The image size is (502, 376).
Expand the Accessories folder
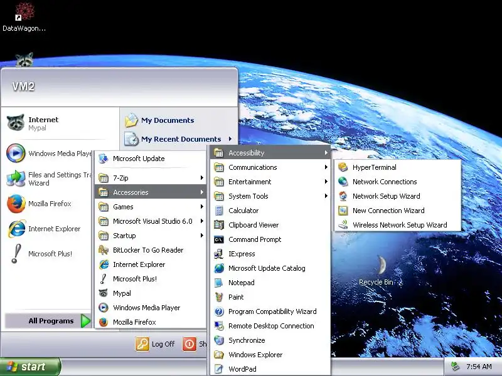pos(151,192)
